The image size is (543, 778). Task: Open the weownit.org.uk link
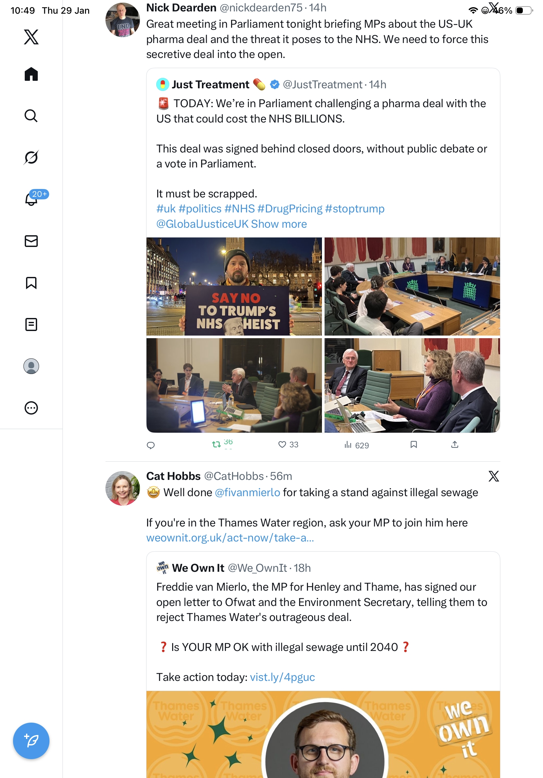click(230, 538)
